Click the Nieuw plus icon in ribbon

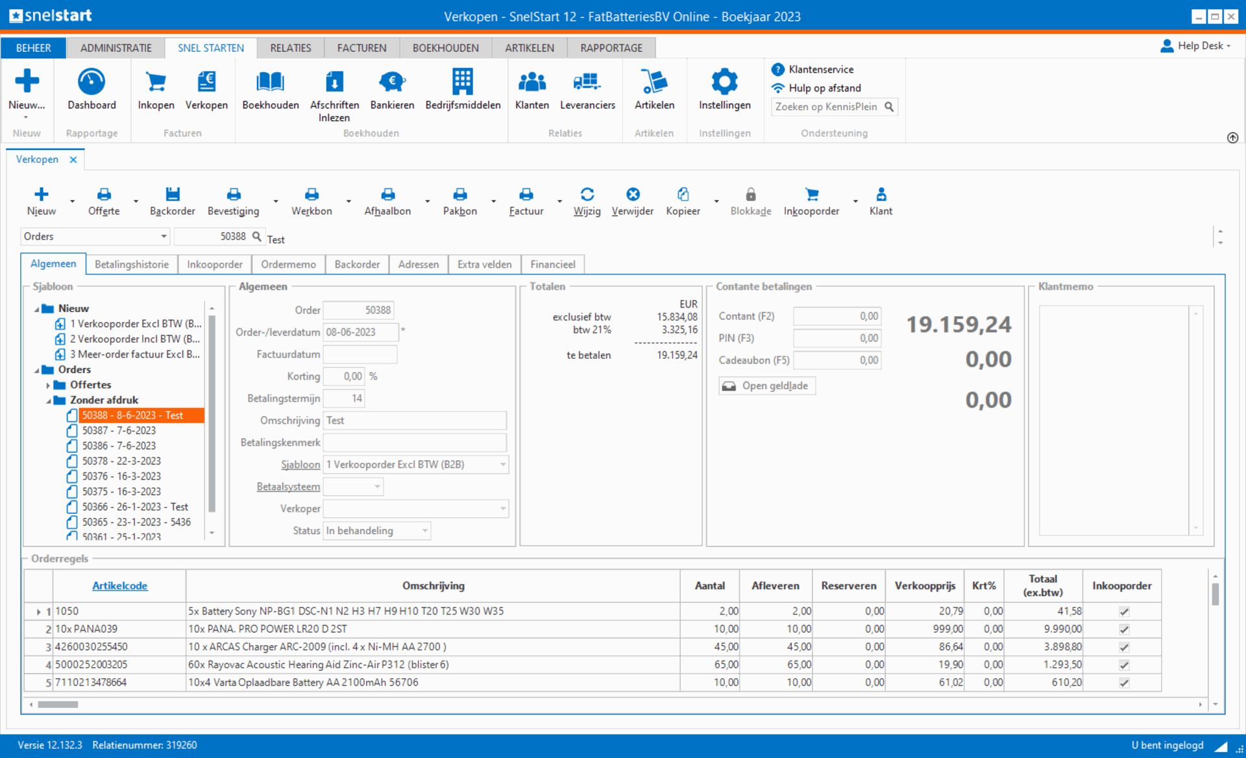[27, 81]
